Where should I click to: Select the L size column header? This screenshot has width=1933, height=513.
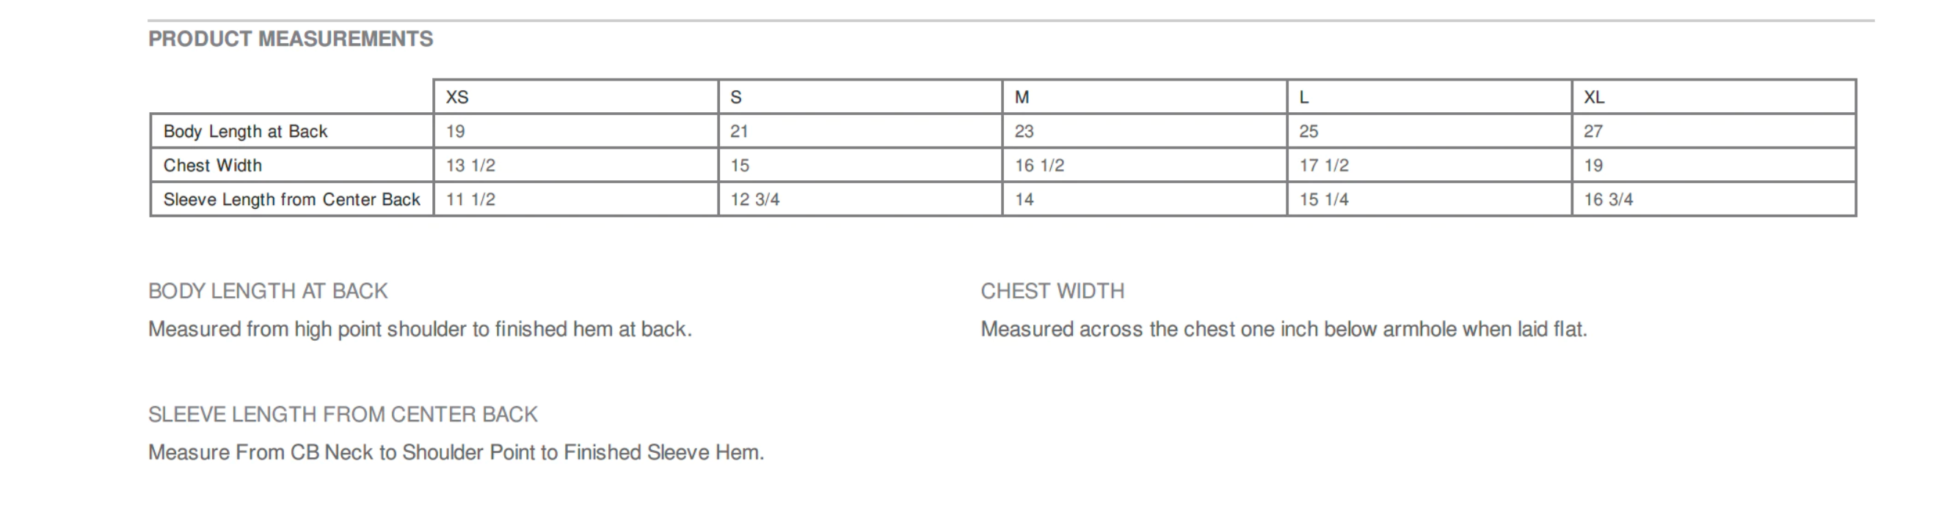point(1430,97)
